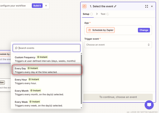The width and height of the screenshot is (159, 113).
Task: Click Instant badge beside Every Week
Action: click(35, 102)
